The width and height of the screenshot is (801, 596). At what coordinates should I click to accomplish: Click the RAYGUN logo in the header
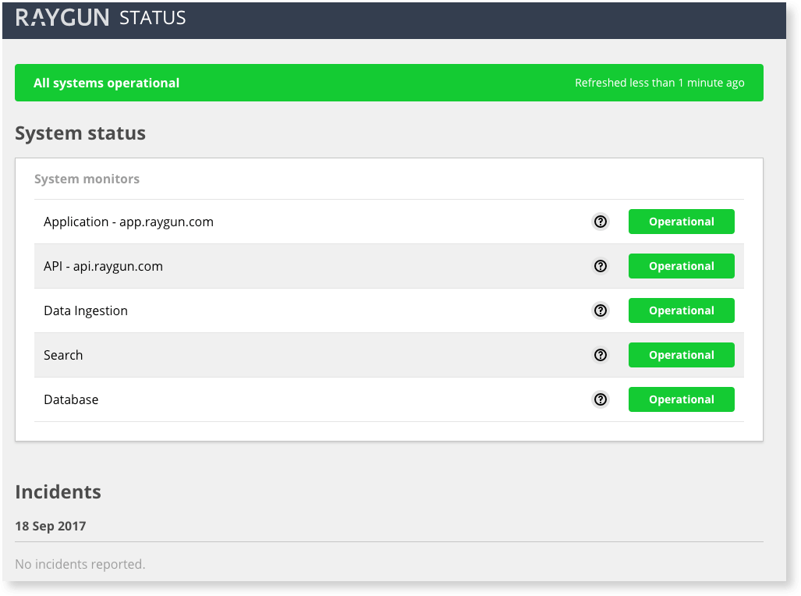click(x=62, y=17)
